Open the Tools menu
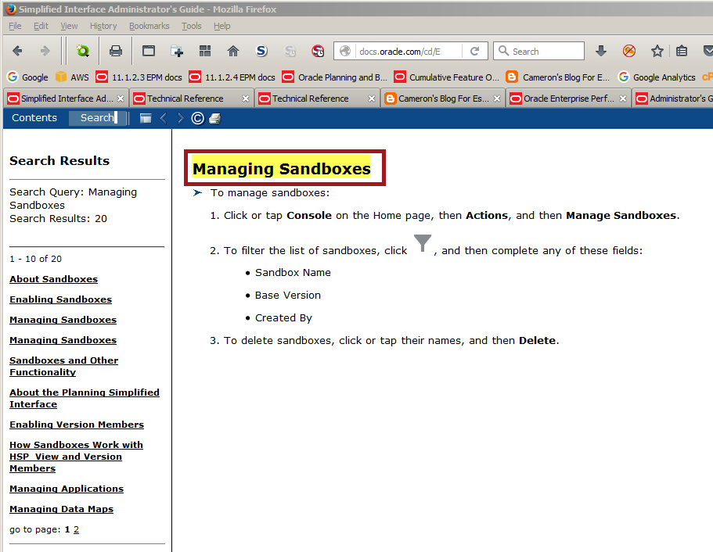The height and width of the screenshot is (552, 713). tap(192, 26)
